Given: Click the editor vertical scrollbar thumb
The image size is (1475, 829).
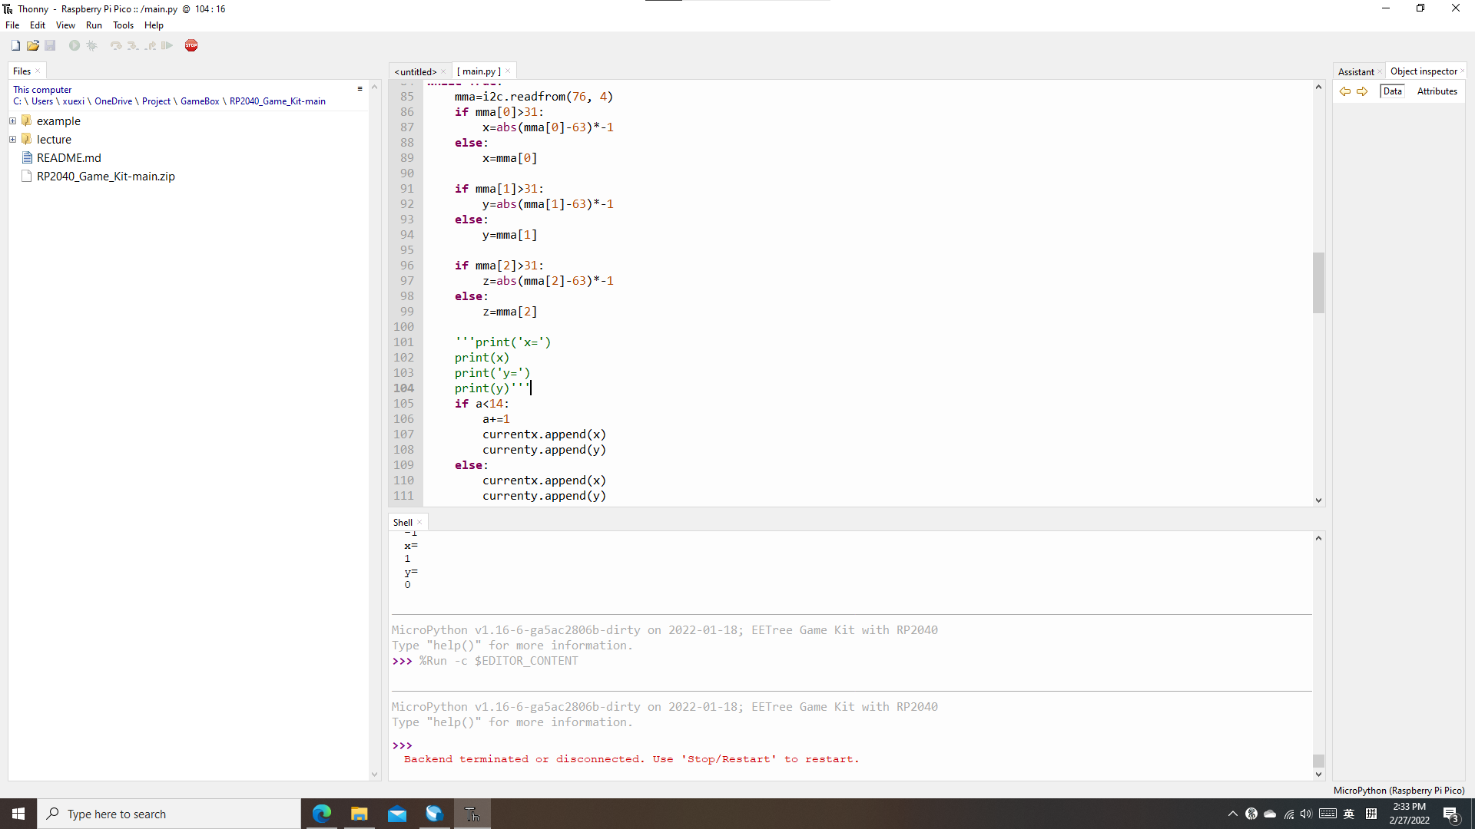Looking at the screenshot, I should [x=1318, y=282].
